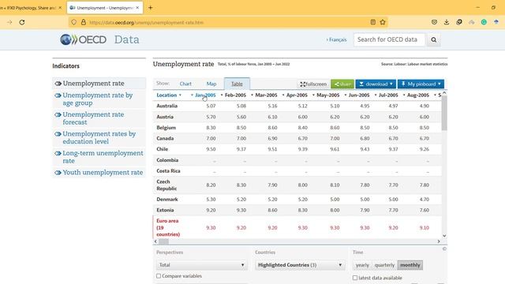
Task: Open the My pinboard dropdown
Action: [x=421, y=84]
